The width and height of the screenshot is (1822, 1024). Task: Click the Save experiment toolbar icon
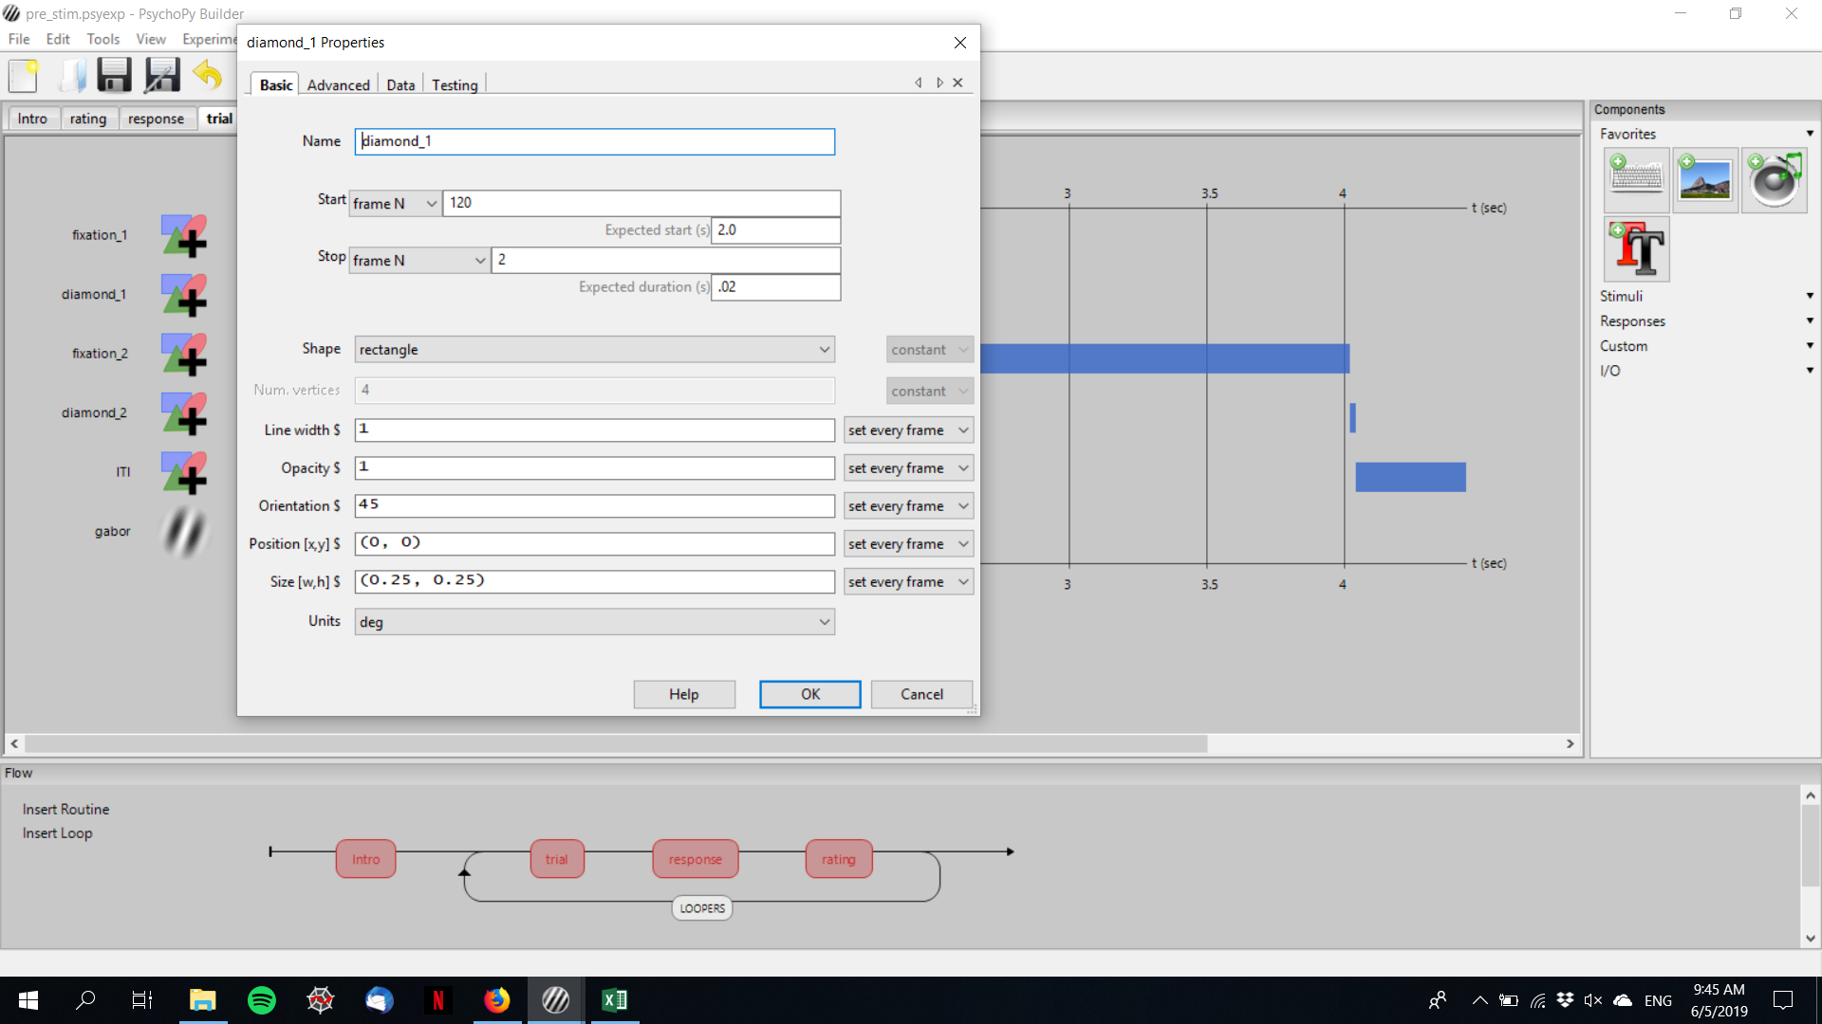pyautogui.click(x=114, y=75)
